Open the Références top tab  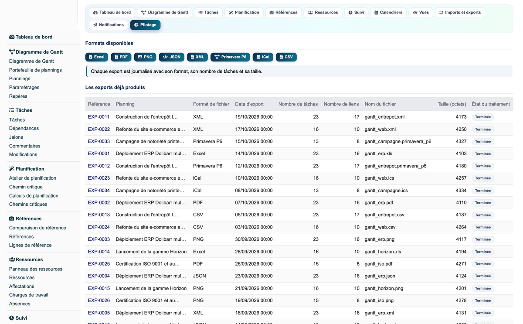(283, 13)
